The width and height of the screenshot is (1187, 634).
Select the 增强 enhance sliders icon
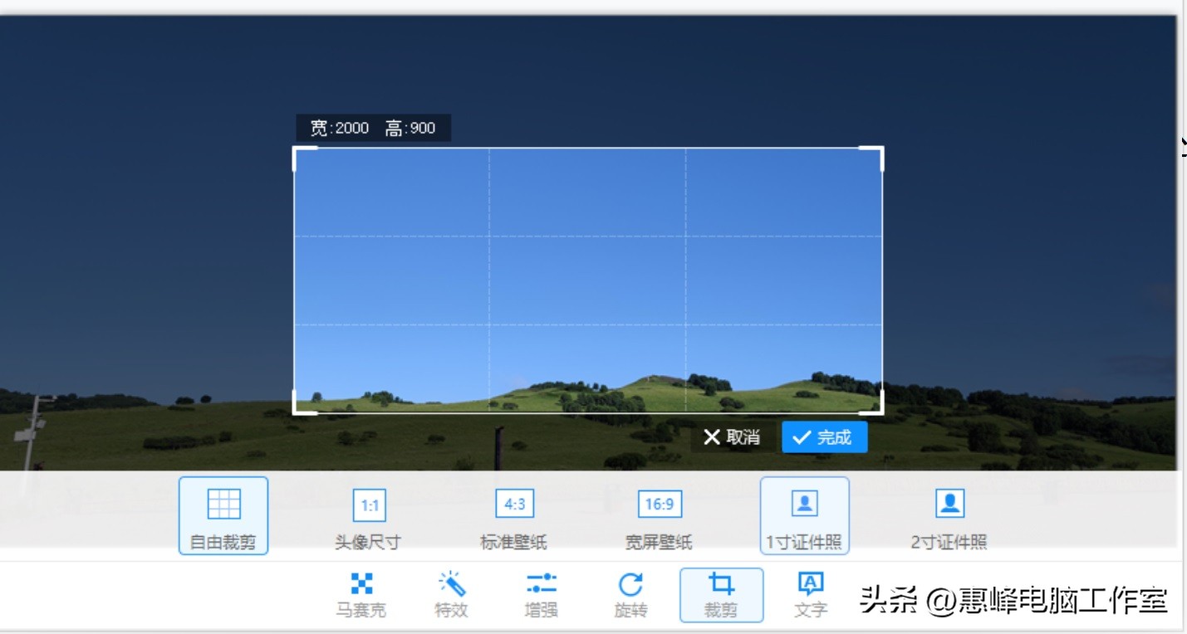tap(541, 583)
